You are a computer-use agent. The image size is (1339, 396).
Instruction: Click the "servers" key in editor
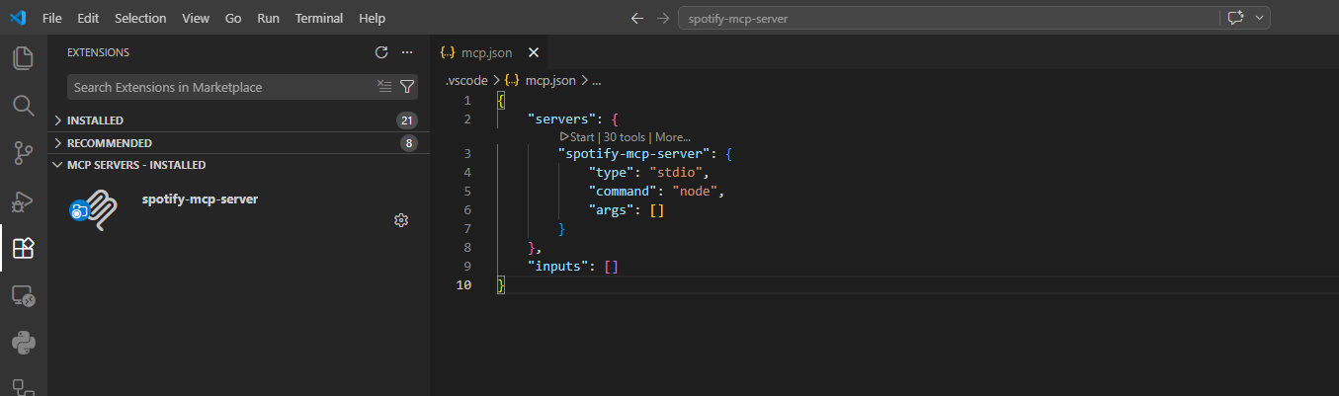point(561,119)
